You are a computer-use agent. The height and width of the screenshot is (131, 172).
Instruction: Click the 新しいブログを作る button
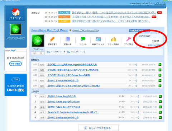(x=99, y=128)
